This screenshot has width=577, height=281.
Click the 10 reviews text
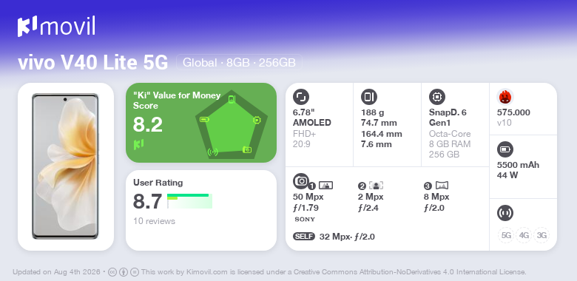pos(154,221)
